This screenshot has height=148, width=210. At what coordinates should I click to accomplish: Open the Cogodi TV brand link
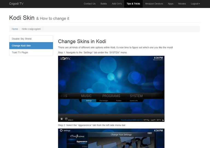pyautogui.click(x=16, y=4)
